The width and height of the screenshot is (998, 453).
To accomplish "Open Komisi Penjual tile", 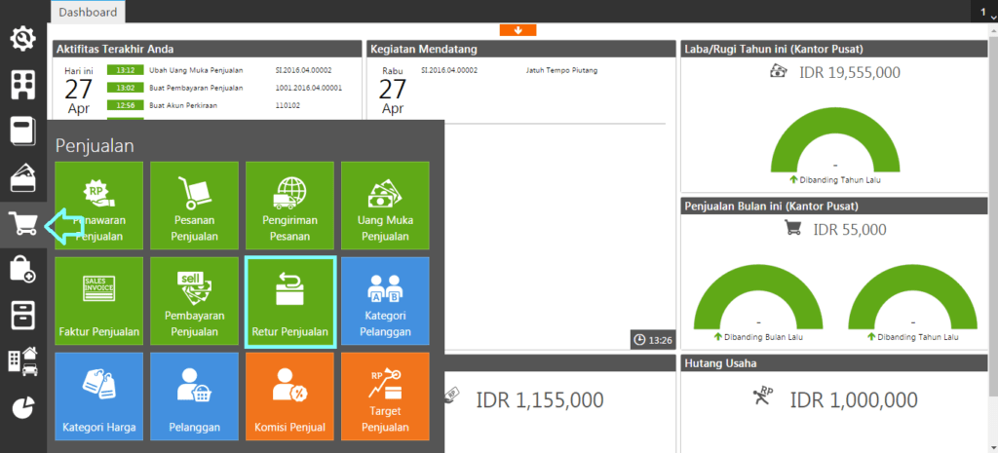I will click(290, 396).
